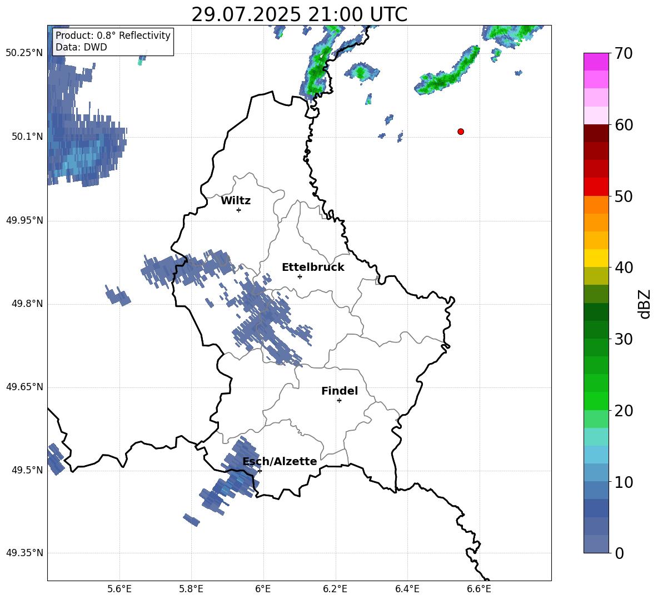Click the bright green colorbar segment above 20

pyautogui.click(x=596, y=401)
